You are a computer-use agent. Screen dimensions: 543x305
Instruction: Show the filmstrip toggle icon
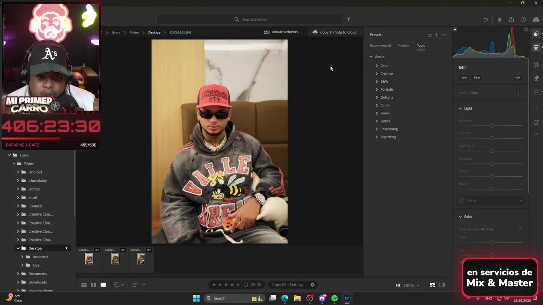pyautogui.click(x=432, y=285)
